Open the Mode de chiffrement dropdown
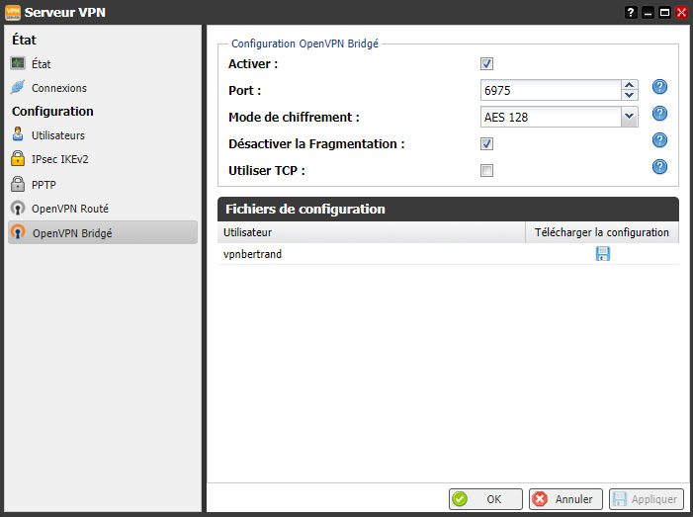The width and height of the screenshot is (693, 517). tap(630, 117)
